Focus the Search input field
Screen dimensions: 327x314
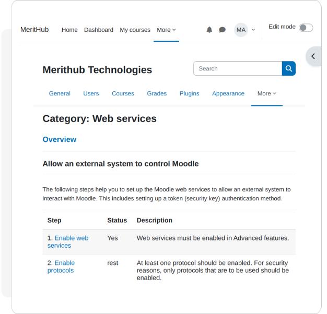tap(238, 68)
